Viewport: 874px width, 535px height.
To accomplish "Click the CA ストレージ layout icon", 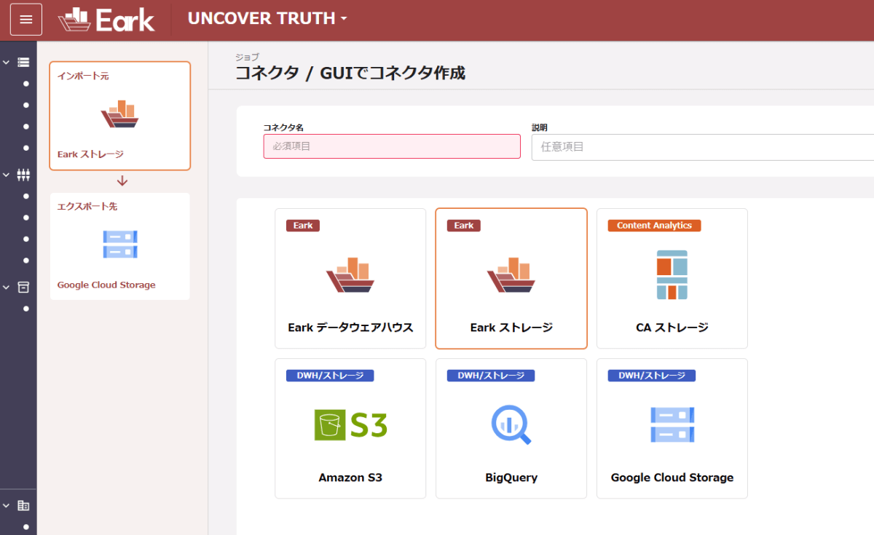I will (672, 274).
